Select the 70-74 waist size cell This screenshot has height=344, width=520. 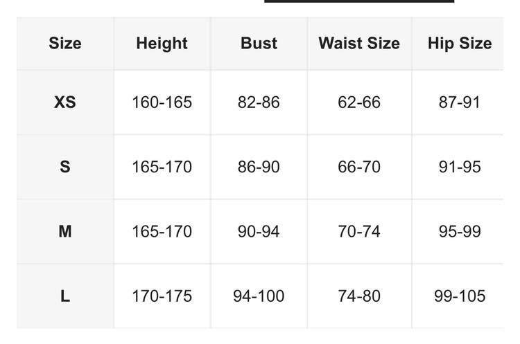coord(359,231)
